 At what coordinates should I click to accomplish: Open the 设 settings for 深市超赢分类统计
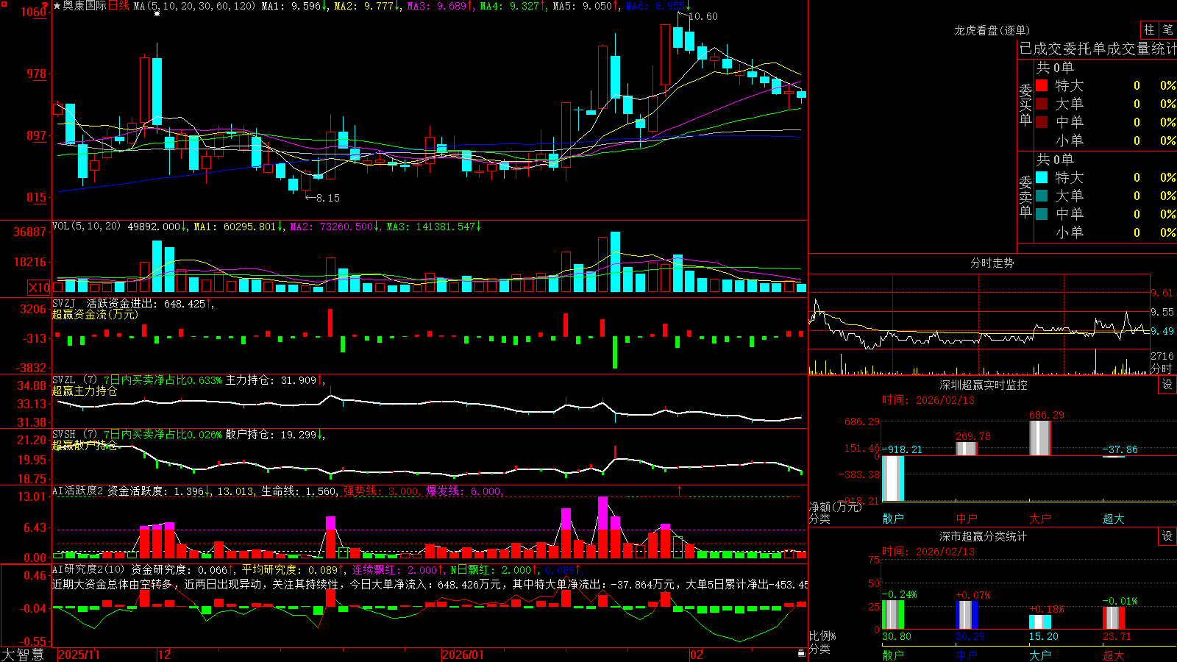[1167, 536]
